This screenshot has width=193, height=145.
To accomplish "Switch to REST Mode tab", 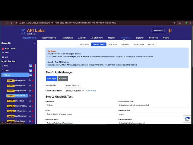I will pyautogui.click(x=84, y=44).
